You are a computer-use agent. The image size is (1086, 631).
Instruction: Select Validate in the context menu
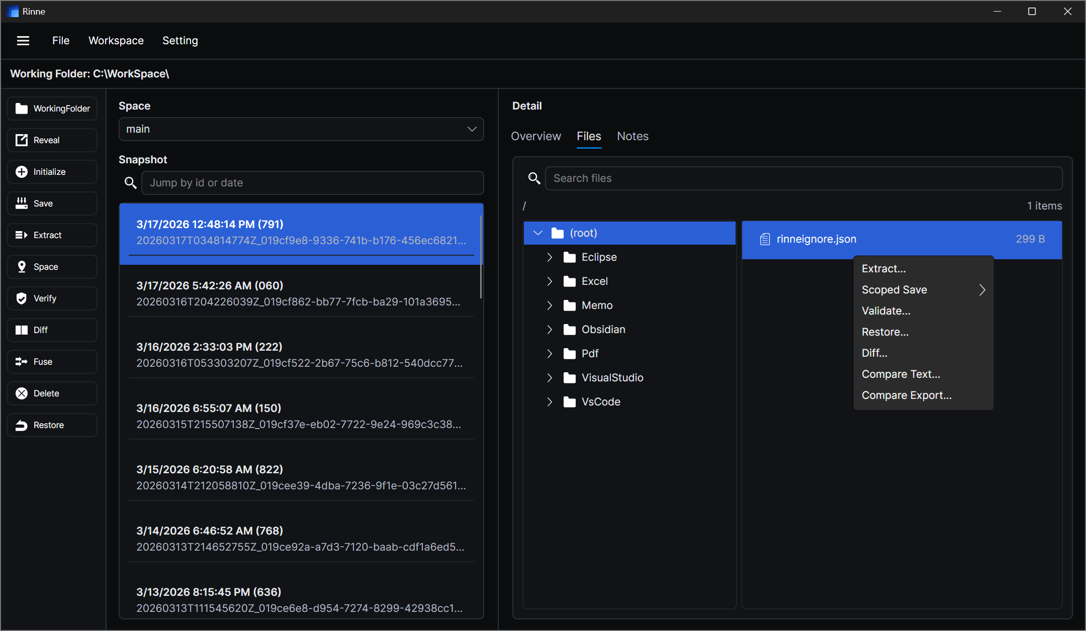(x=886, y=310)
